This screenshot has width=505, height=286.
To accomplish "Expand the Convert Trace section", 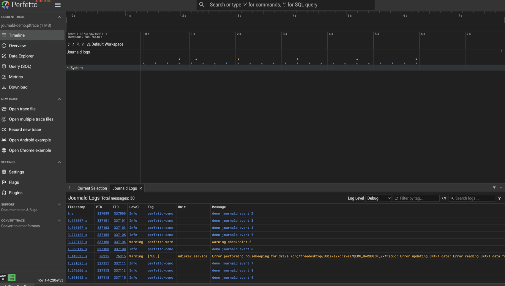I will point(59,220).
